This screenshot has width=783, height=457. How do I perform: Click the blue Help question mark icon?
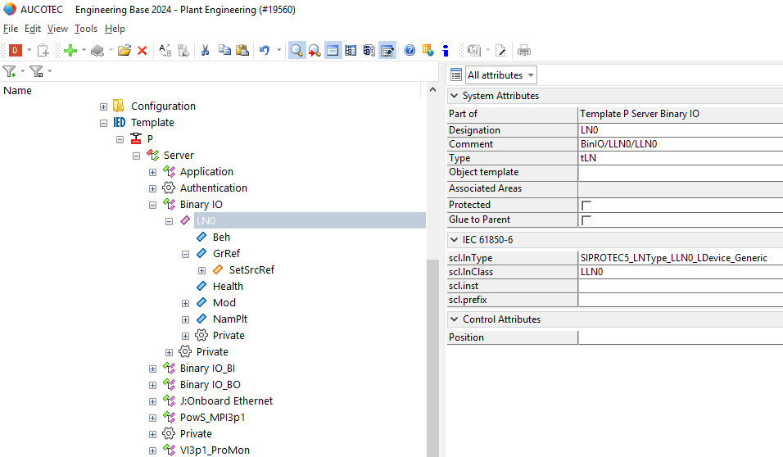pos(410,51)
